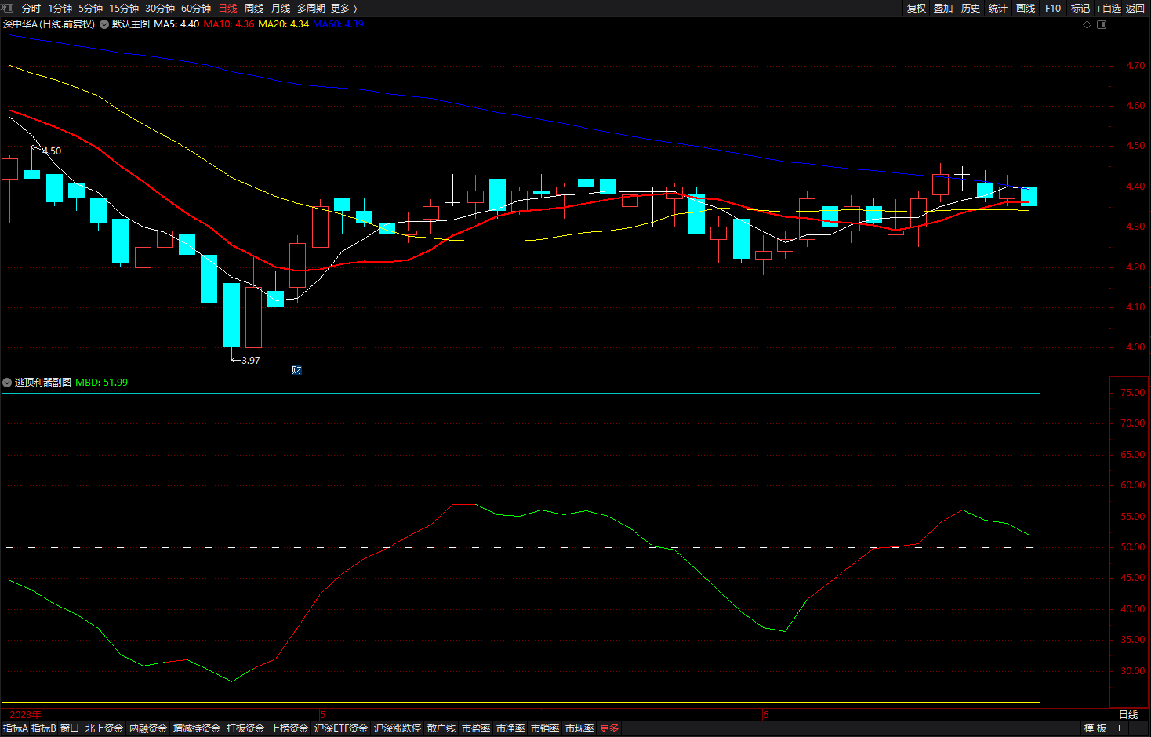Viewport: 1151px width, 737px height.
Task: Select the 北上资金 indicator tab
Action: (104, 728)
